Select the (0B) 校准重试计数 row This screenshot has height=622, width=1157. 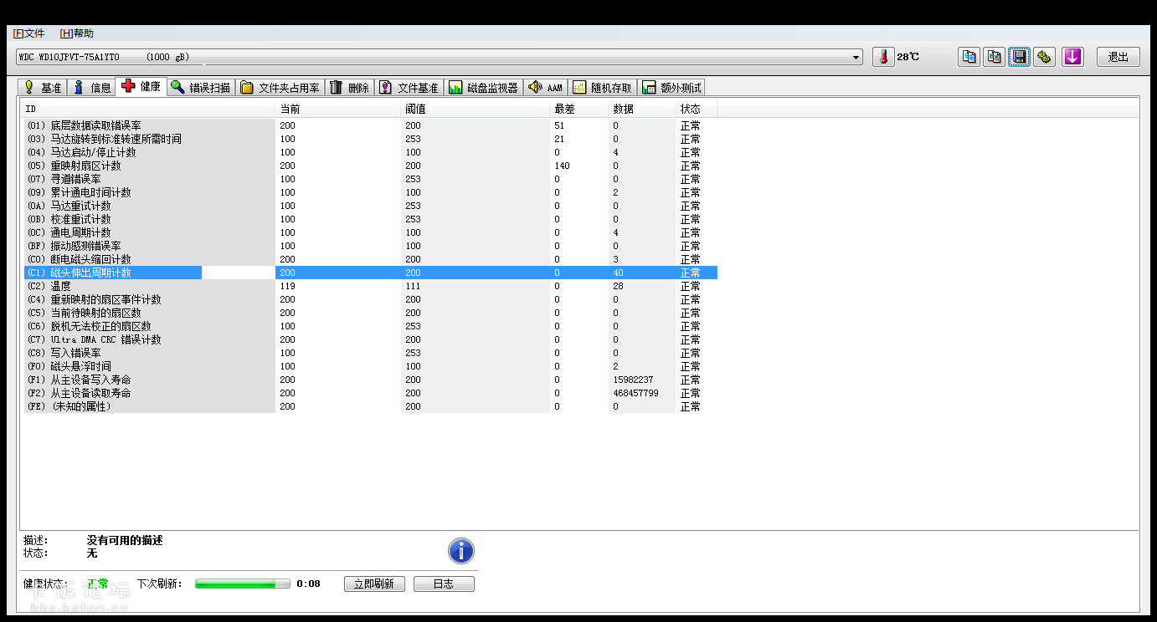coord(370,219)
